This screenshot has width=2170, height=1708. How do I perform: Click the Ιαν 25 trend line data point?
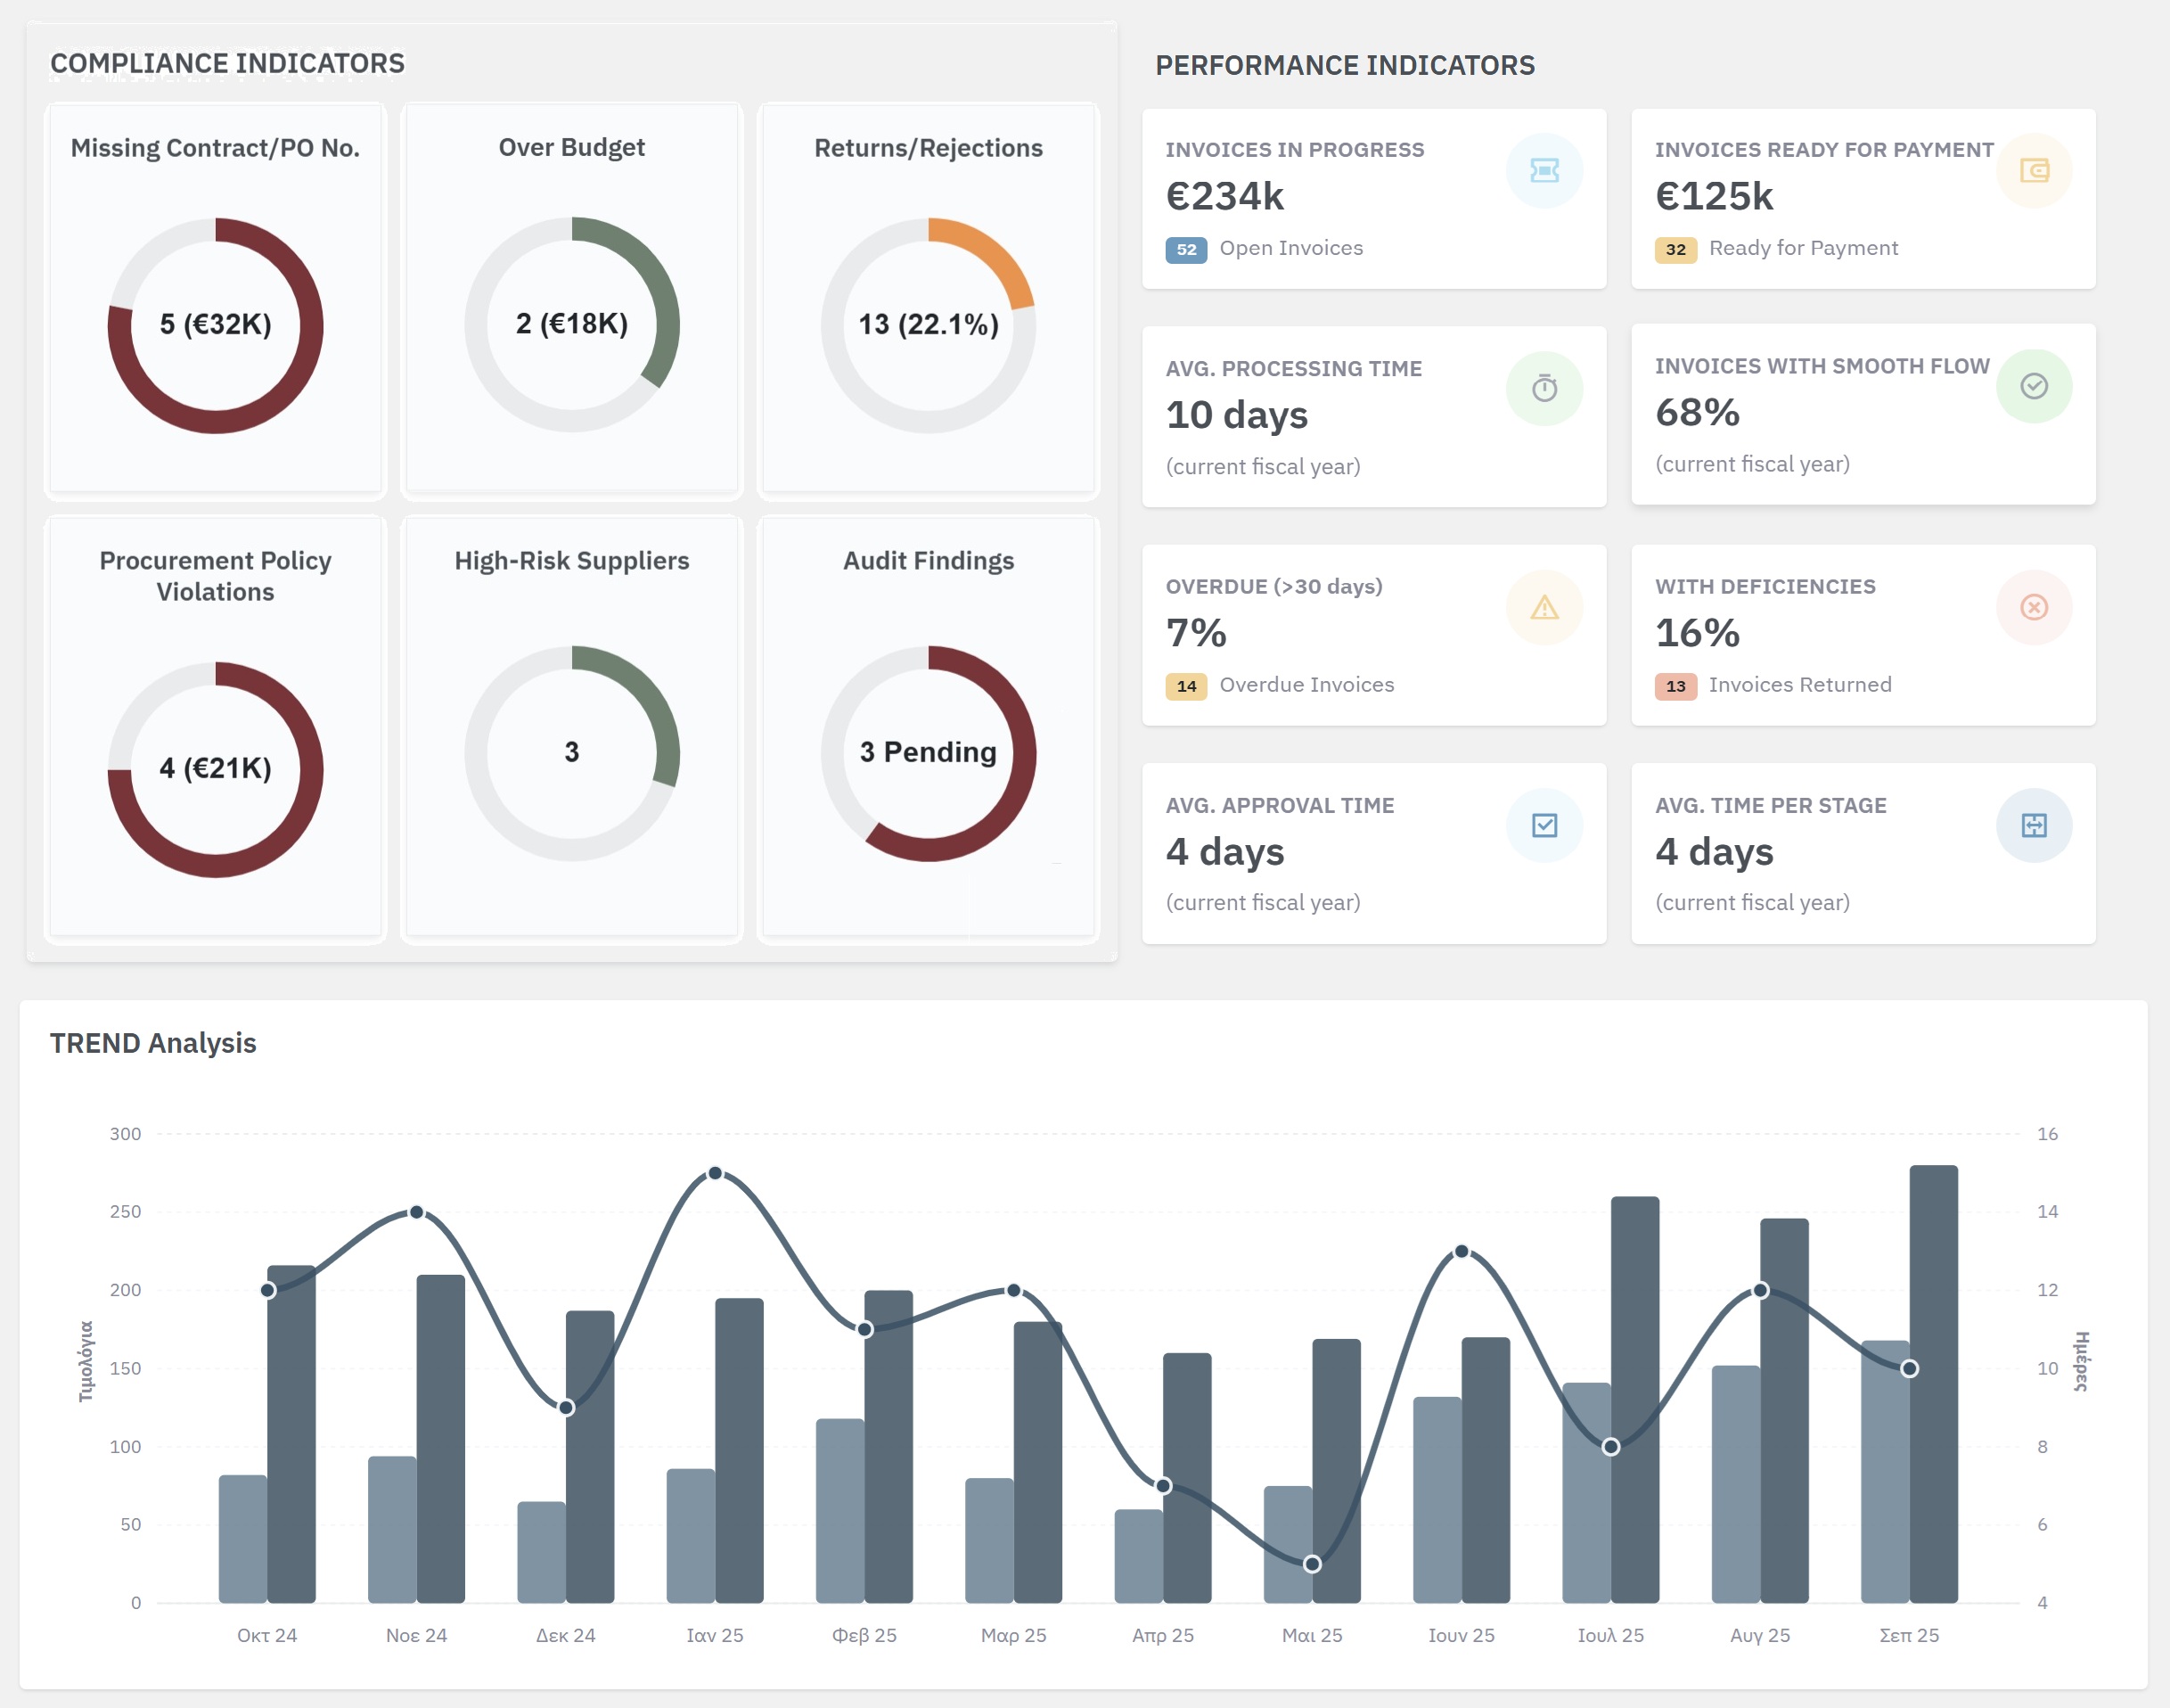715,1173
